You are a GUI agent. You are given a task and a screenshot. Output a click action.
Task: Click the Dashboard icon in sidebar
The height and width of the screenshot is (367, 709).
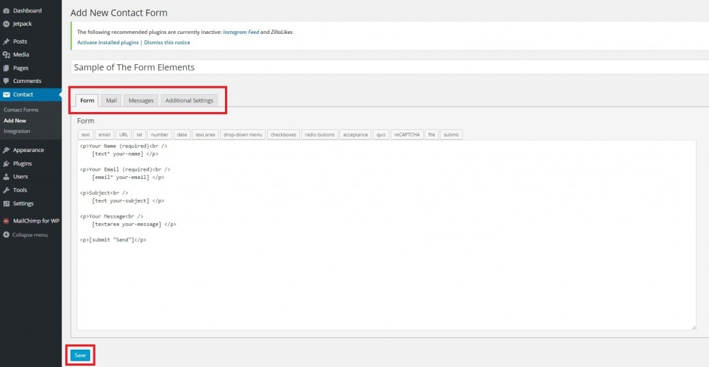tap(6, 10)
